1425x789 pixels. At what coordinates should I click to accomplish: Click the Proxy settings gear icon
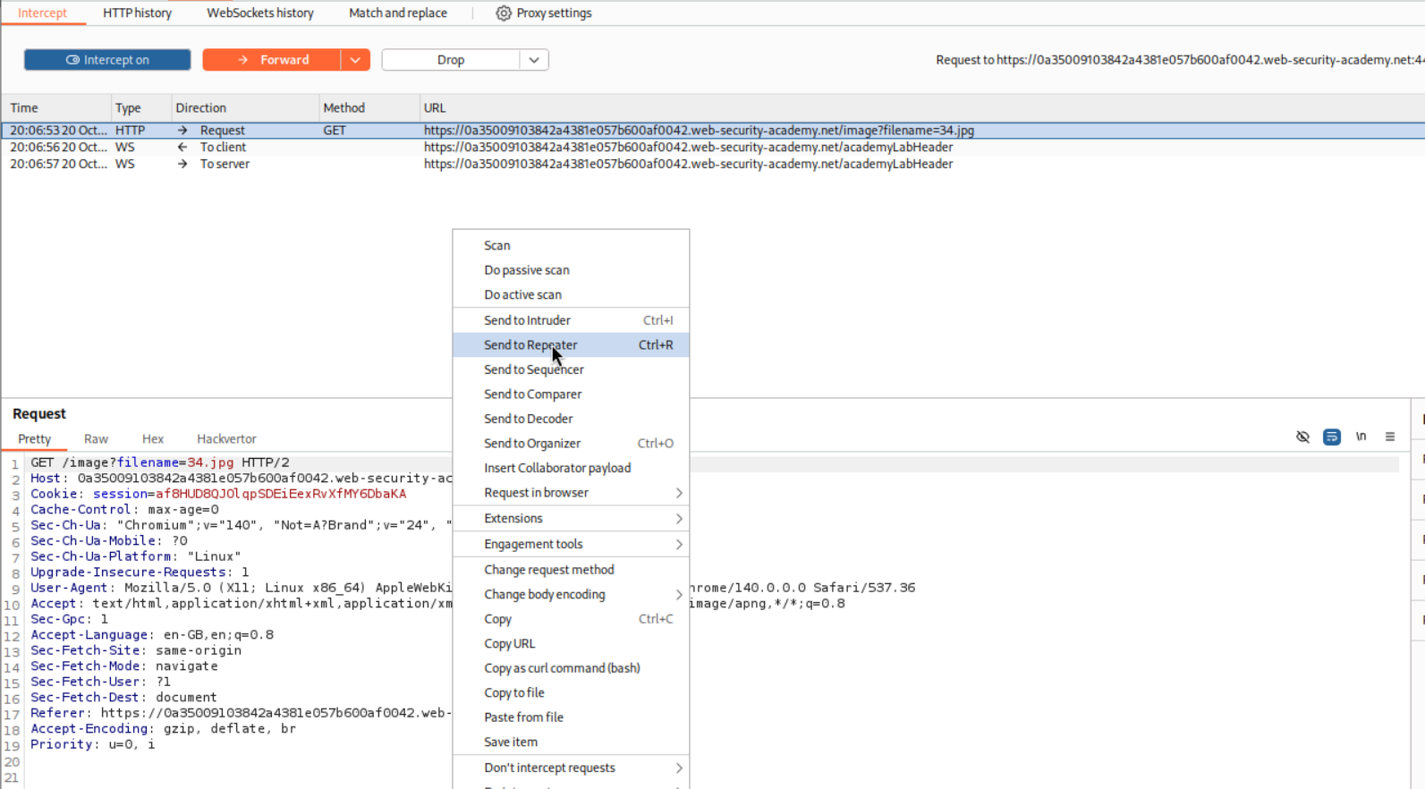[504, 13]
